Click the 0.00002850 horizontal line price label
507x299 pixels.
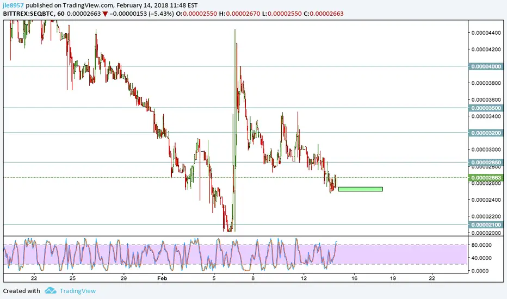[486, 162]
